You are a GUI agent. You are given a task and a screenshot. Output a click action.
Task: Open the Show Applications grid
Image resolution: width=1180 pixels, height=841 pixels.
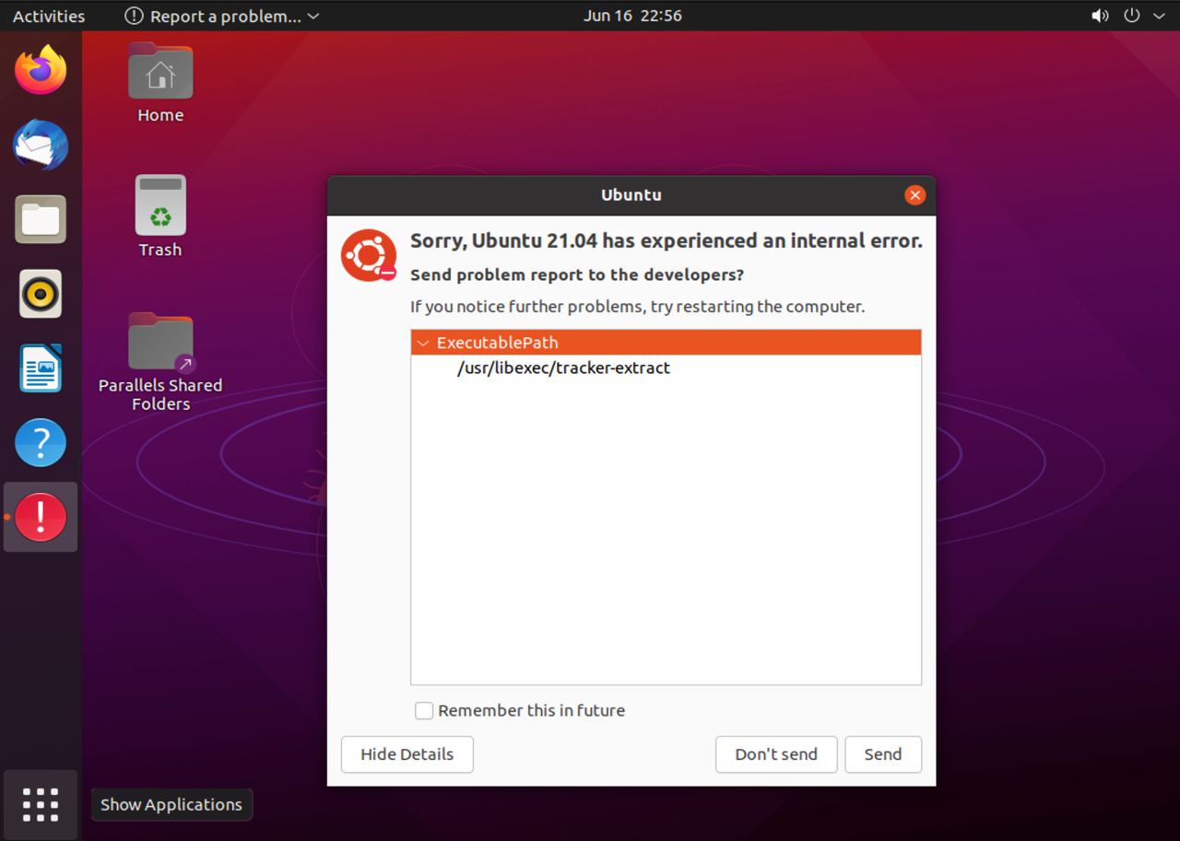pyautogui.click(x=41, y=804)
